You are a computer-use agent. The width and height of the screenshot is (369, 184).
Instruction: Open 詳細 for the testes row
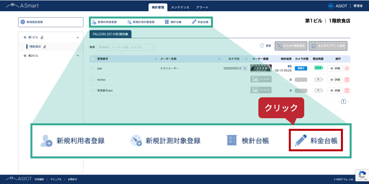(335, 80)
